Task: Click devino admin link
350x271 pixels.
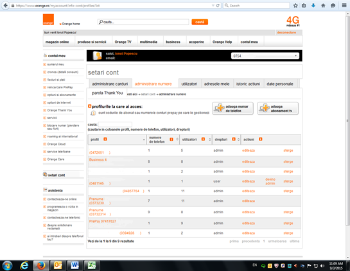Action: tap(270, 181)
